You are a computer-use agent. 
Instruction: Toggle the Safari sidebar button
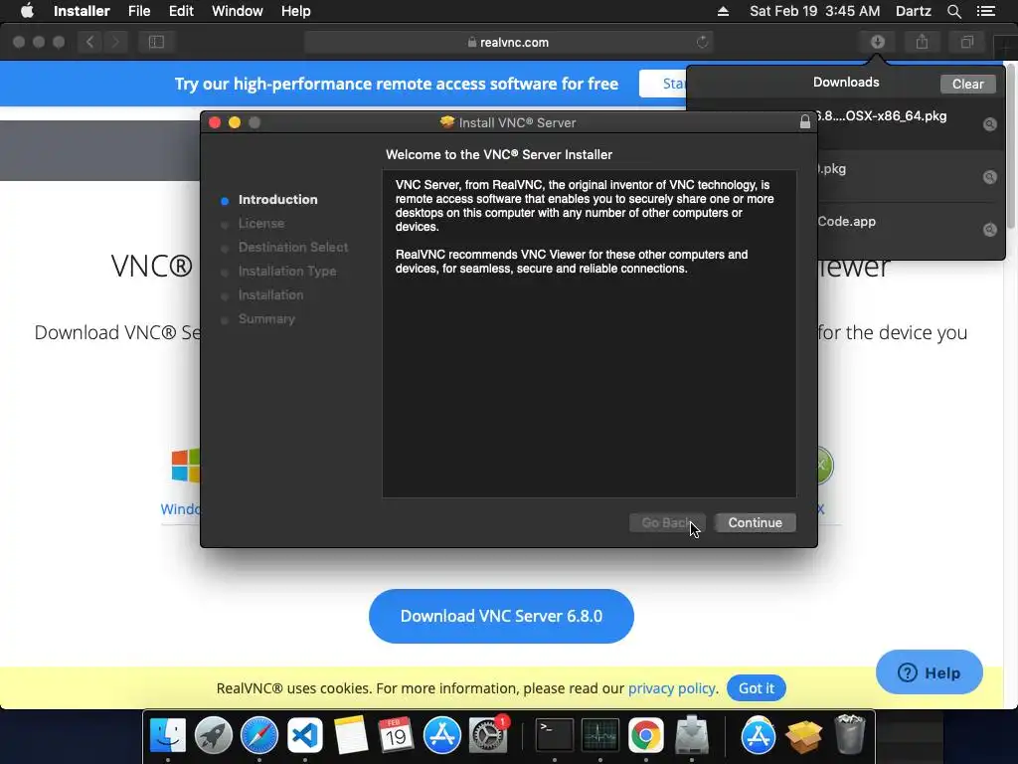[x=156, y=42]
